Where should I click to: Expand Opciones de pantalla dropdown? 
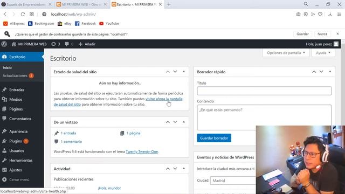tap(286, 53)
